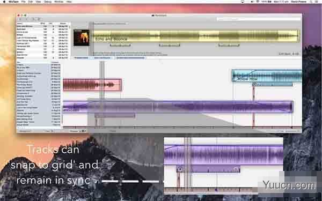Open Notification Center icon in menu bar
Viewport: 322px width, 201px height.
pyautogui.click(x=317, y=2)
